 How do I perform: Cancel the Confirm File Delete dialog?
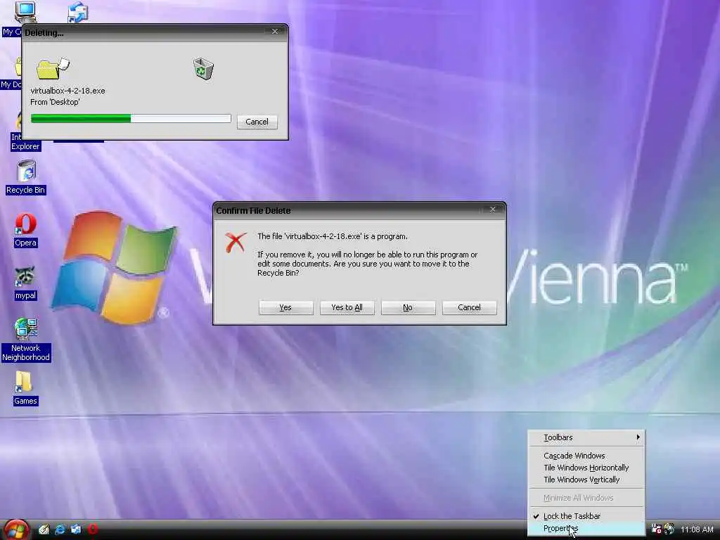coord(469,308)
